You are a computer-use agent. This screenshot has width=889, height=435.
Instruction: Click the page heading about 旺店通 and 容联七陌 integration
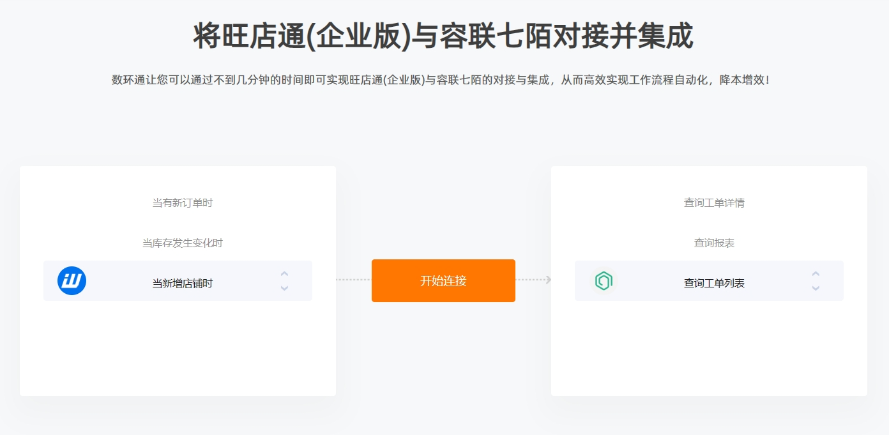coord(443,36)
